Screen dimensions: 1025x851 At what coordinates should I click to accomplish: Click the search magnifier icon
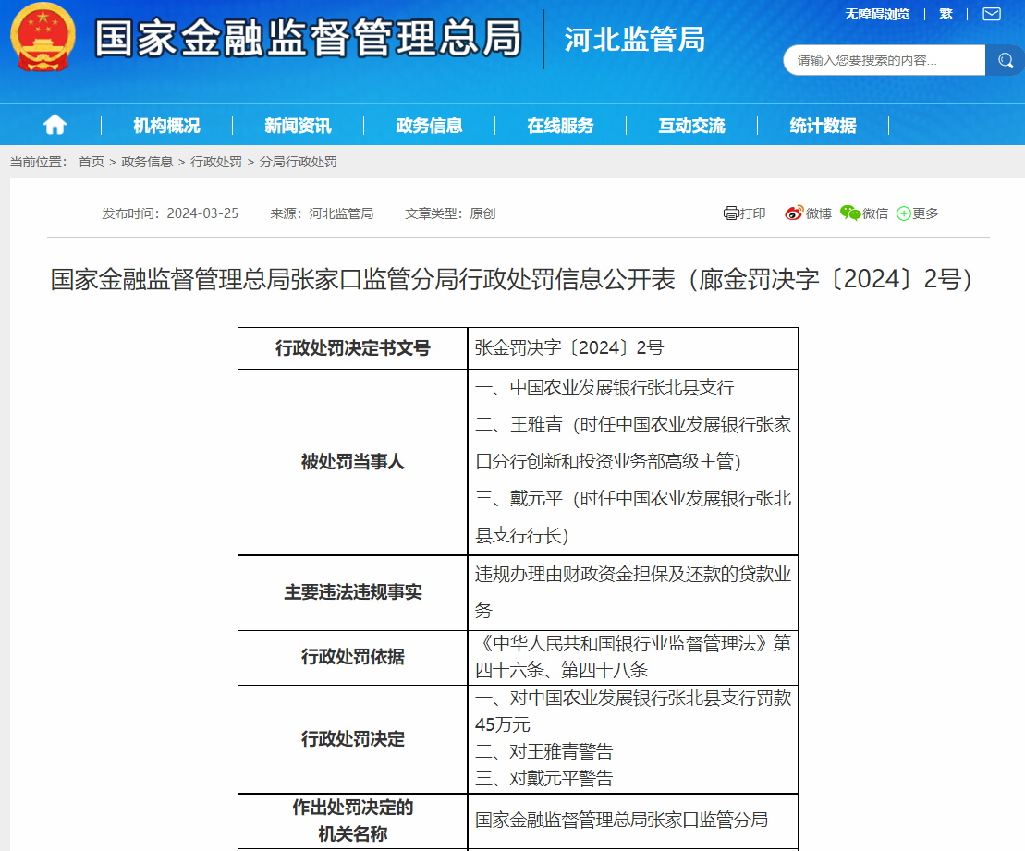[x=1004, y=59]
